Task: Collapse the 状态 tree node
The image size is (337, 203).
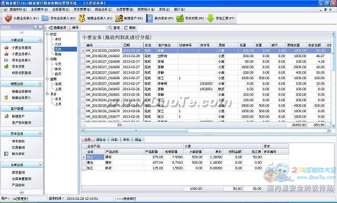Action: pyautogui.click(x=47, y=34)
